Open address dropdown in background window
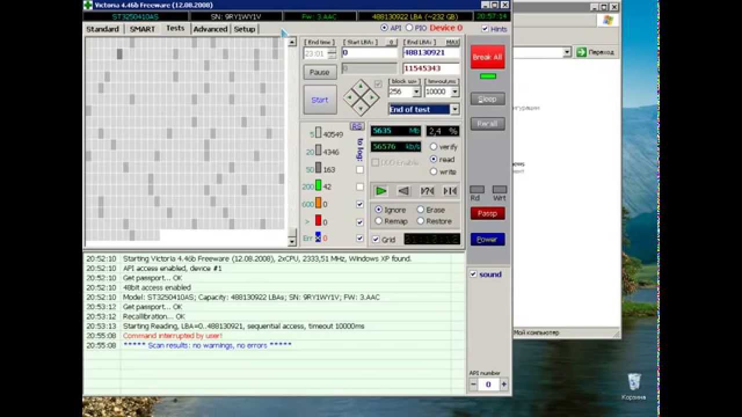The image size is (742, 417). [567, 52]
